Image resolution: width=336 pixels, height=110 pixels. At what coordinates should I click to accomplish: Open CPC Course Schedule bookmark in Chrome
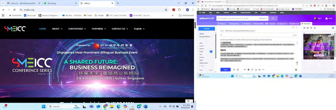pyautogui.click(x=117, y=15)
